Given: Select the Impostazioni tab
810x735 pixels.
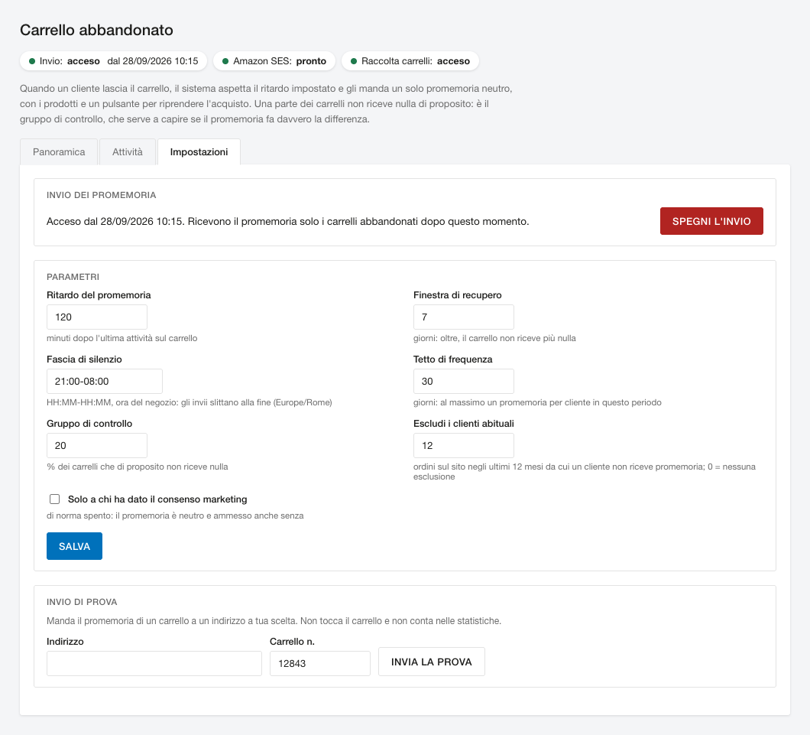Looking at the screenshot, I should tap(199, 152).
